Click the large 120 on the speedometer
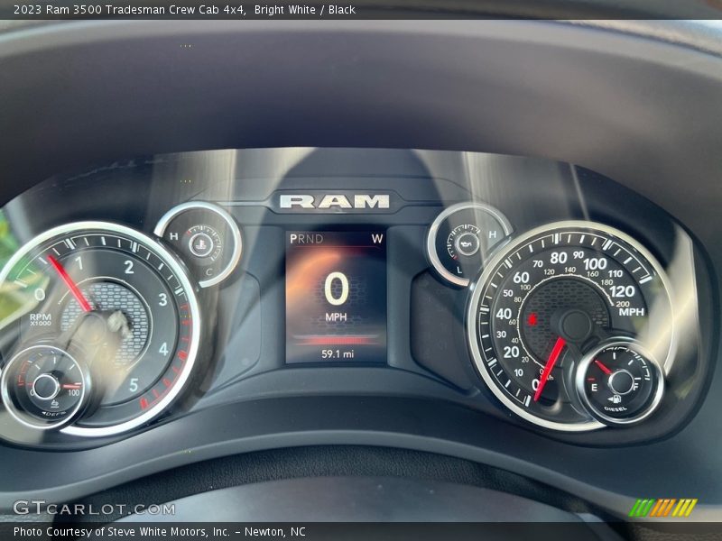 coord(622,291)
